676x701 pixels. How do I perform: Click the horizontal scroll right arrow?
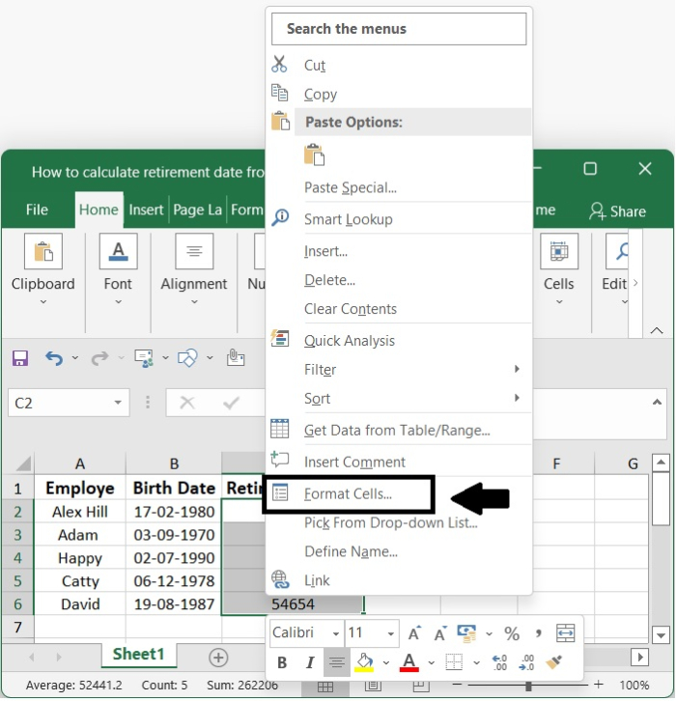[x=639, y=657]
